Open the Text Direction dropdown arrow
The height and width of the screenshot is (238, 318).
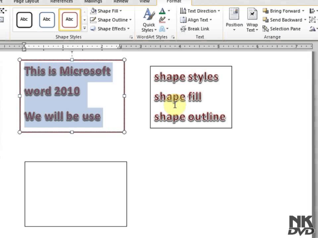coord(219,11)
